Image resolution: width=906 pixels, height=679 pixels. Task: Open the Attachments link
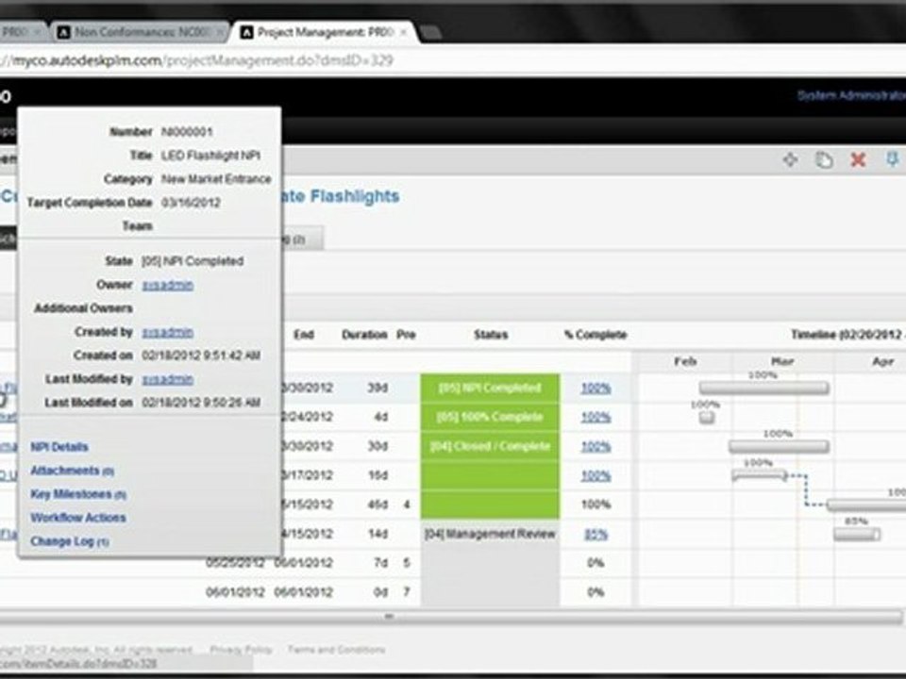(73, 471)
